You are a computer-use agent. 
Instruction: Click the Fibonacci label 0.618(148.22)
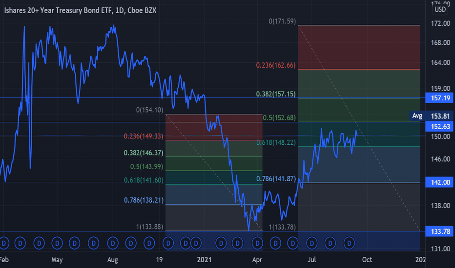276,142
